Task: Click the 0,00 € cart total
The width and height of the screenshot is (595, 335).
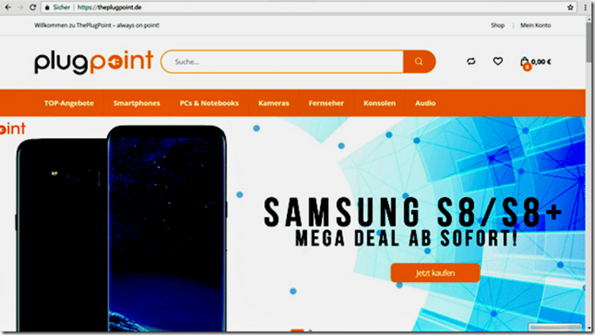Action: click(541, 62)
